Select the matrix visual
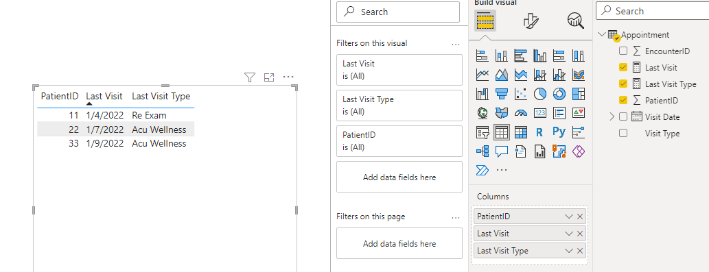Viewport: 709px width, 272px height. [x=521, y=132]
